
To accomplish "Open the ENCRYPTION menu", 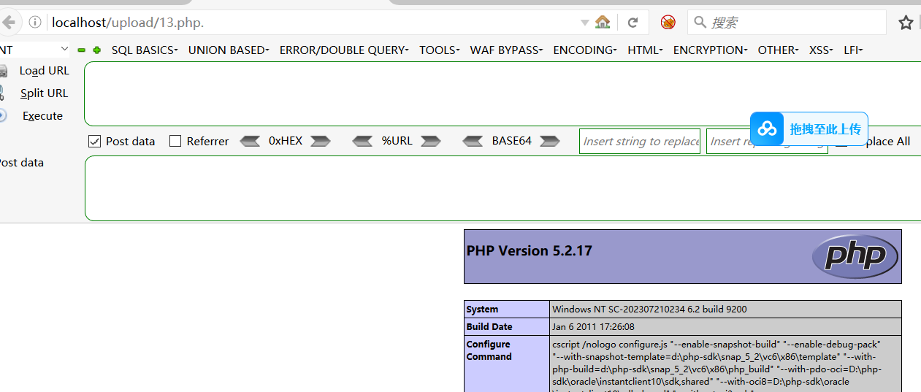I will (x=710, y=50).
